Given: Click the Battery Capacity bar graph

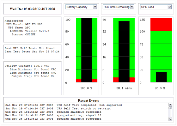Looking at the screenshot, I should [x=87, y=50].
